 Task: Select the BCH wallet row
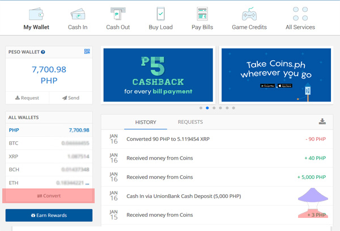tap(49, 169)
